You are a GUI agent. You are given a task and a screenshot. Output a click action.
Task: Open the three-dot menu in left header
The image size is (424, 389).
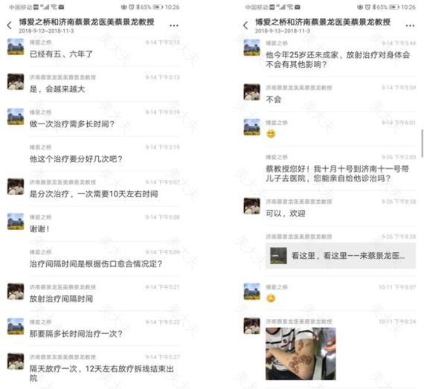click(174, 25)
